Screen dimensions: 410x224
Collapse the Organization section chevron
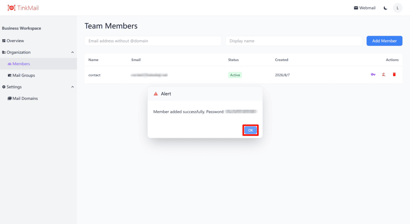tap(72, 52)
